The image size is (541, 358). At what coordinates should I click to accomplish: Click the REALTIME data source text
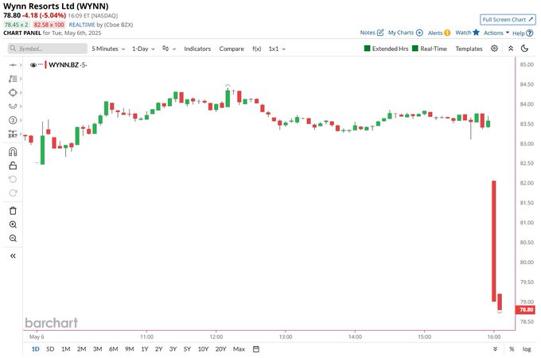point(82,25)
